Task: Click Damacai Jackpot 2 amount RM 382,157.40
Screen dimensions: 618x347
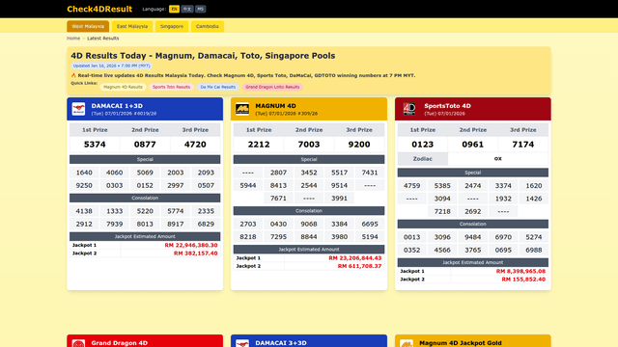Action: pos(195,254)
